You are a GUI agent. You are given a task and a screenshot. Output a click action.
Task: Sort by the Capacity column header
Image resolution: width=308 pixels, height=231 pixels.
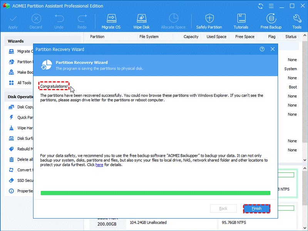click(x=191, y=37)
